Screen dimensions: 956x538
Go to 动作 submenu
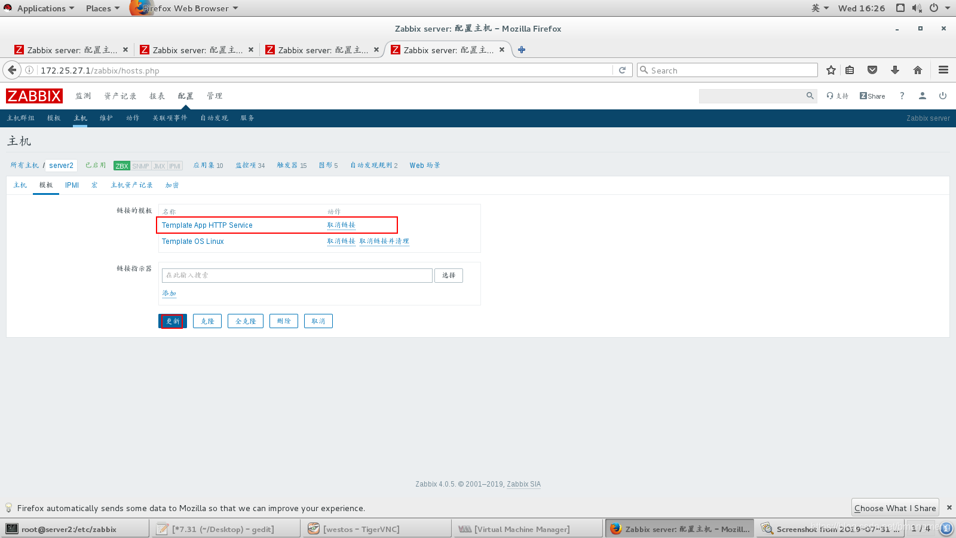click(133, 118)
